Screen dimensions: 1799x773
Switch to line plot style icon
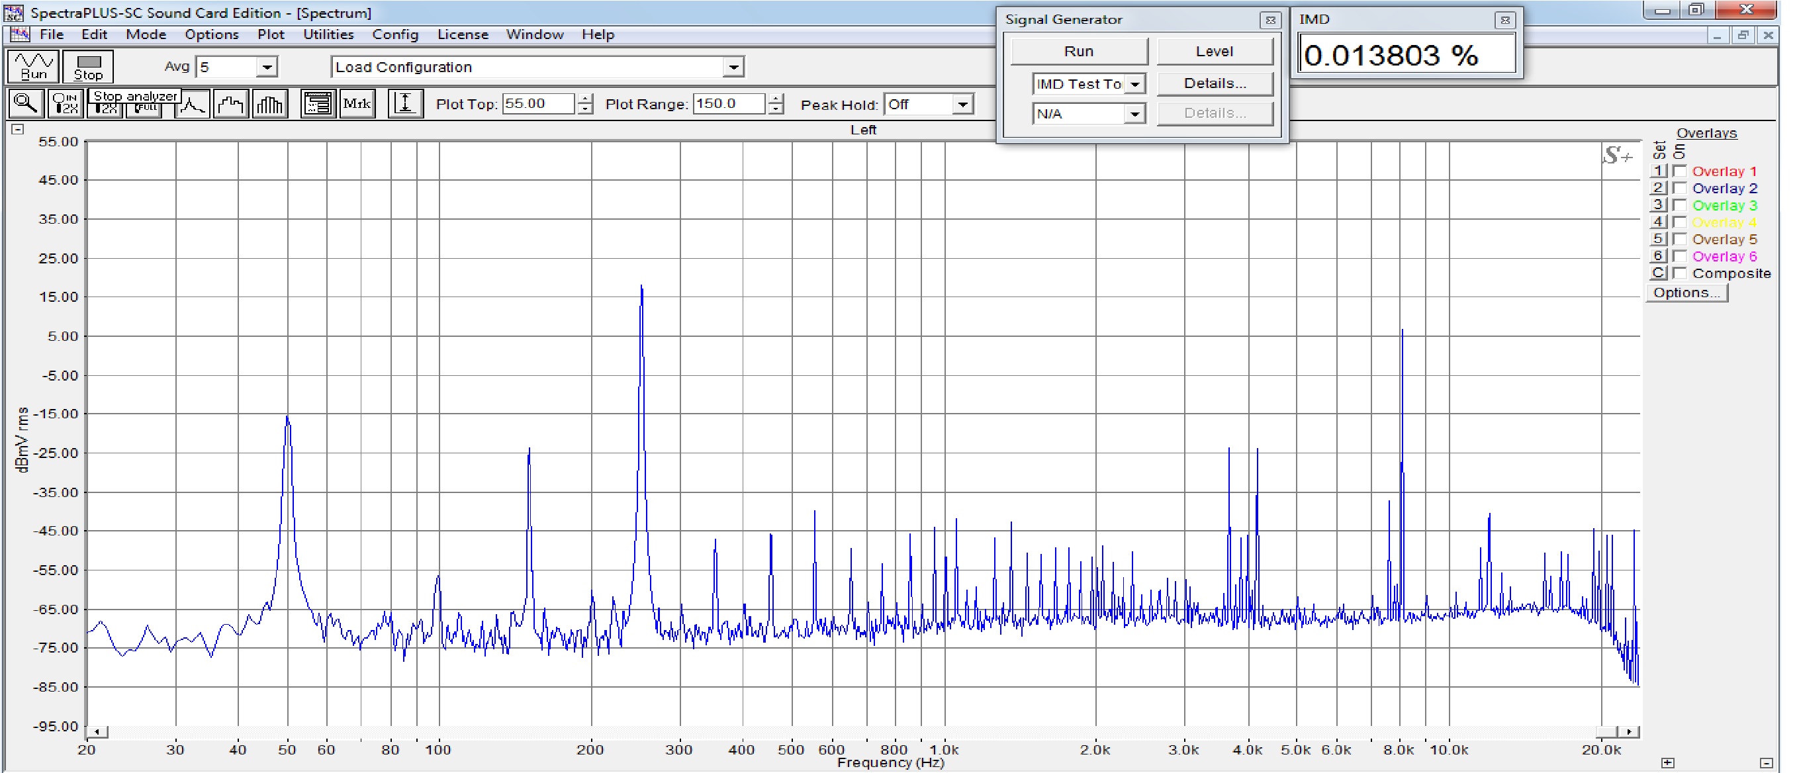192,105
